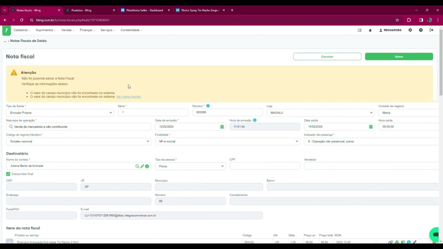Image resolution: width=443 pixels, height=249 pixels.
Task: Open the Ver como corrigir link
Action: [129, 97]
